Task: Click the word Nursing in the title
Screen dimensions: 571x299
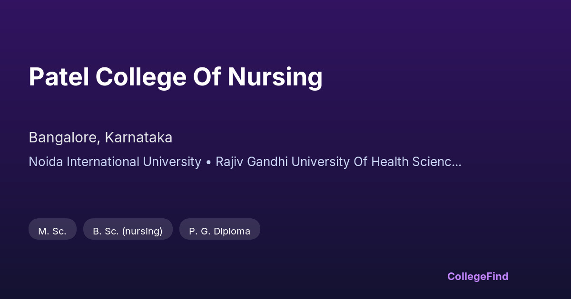Action: 275,77
